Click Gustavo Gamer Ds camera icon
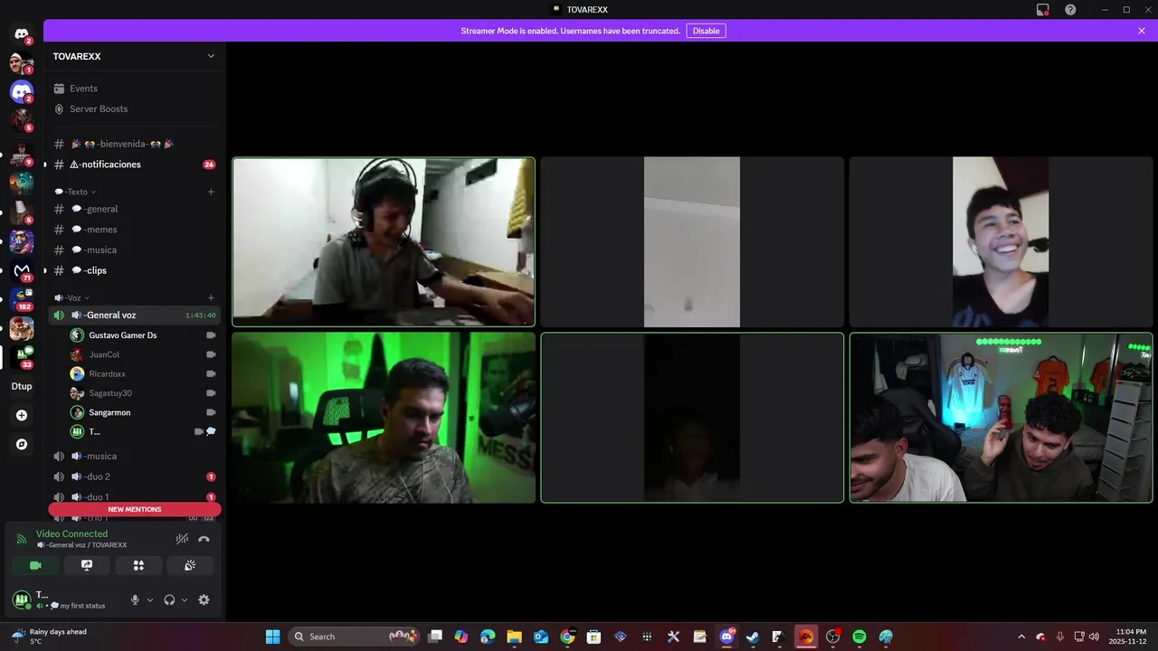Image resolution: width=1158 pixels, height=651 pixels. click(211, 335)
